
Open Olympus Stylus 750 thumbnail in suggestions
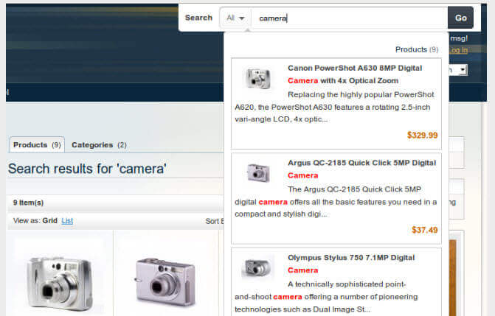pos(257,267)
